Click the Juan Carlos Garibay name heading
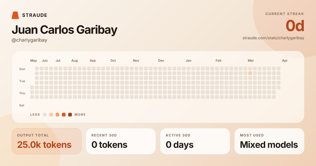316x166 pixels. coord(65,30)
